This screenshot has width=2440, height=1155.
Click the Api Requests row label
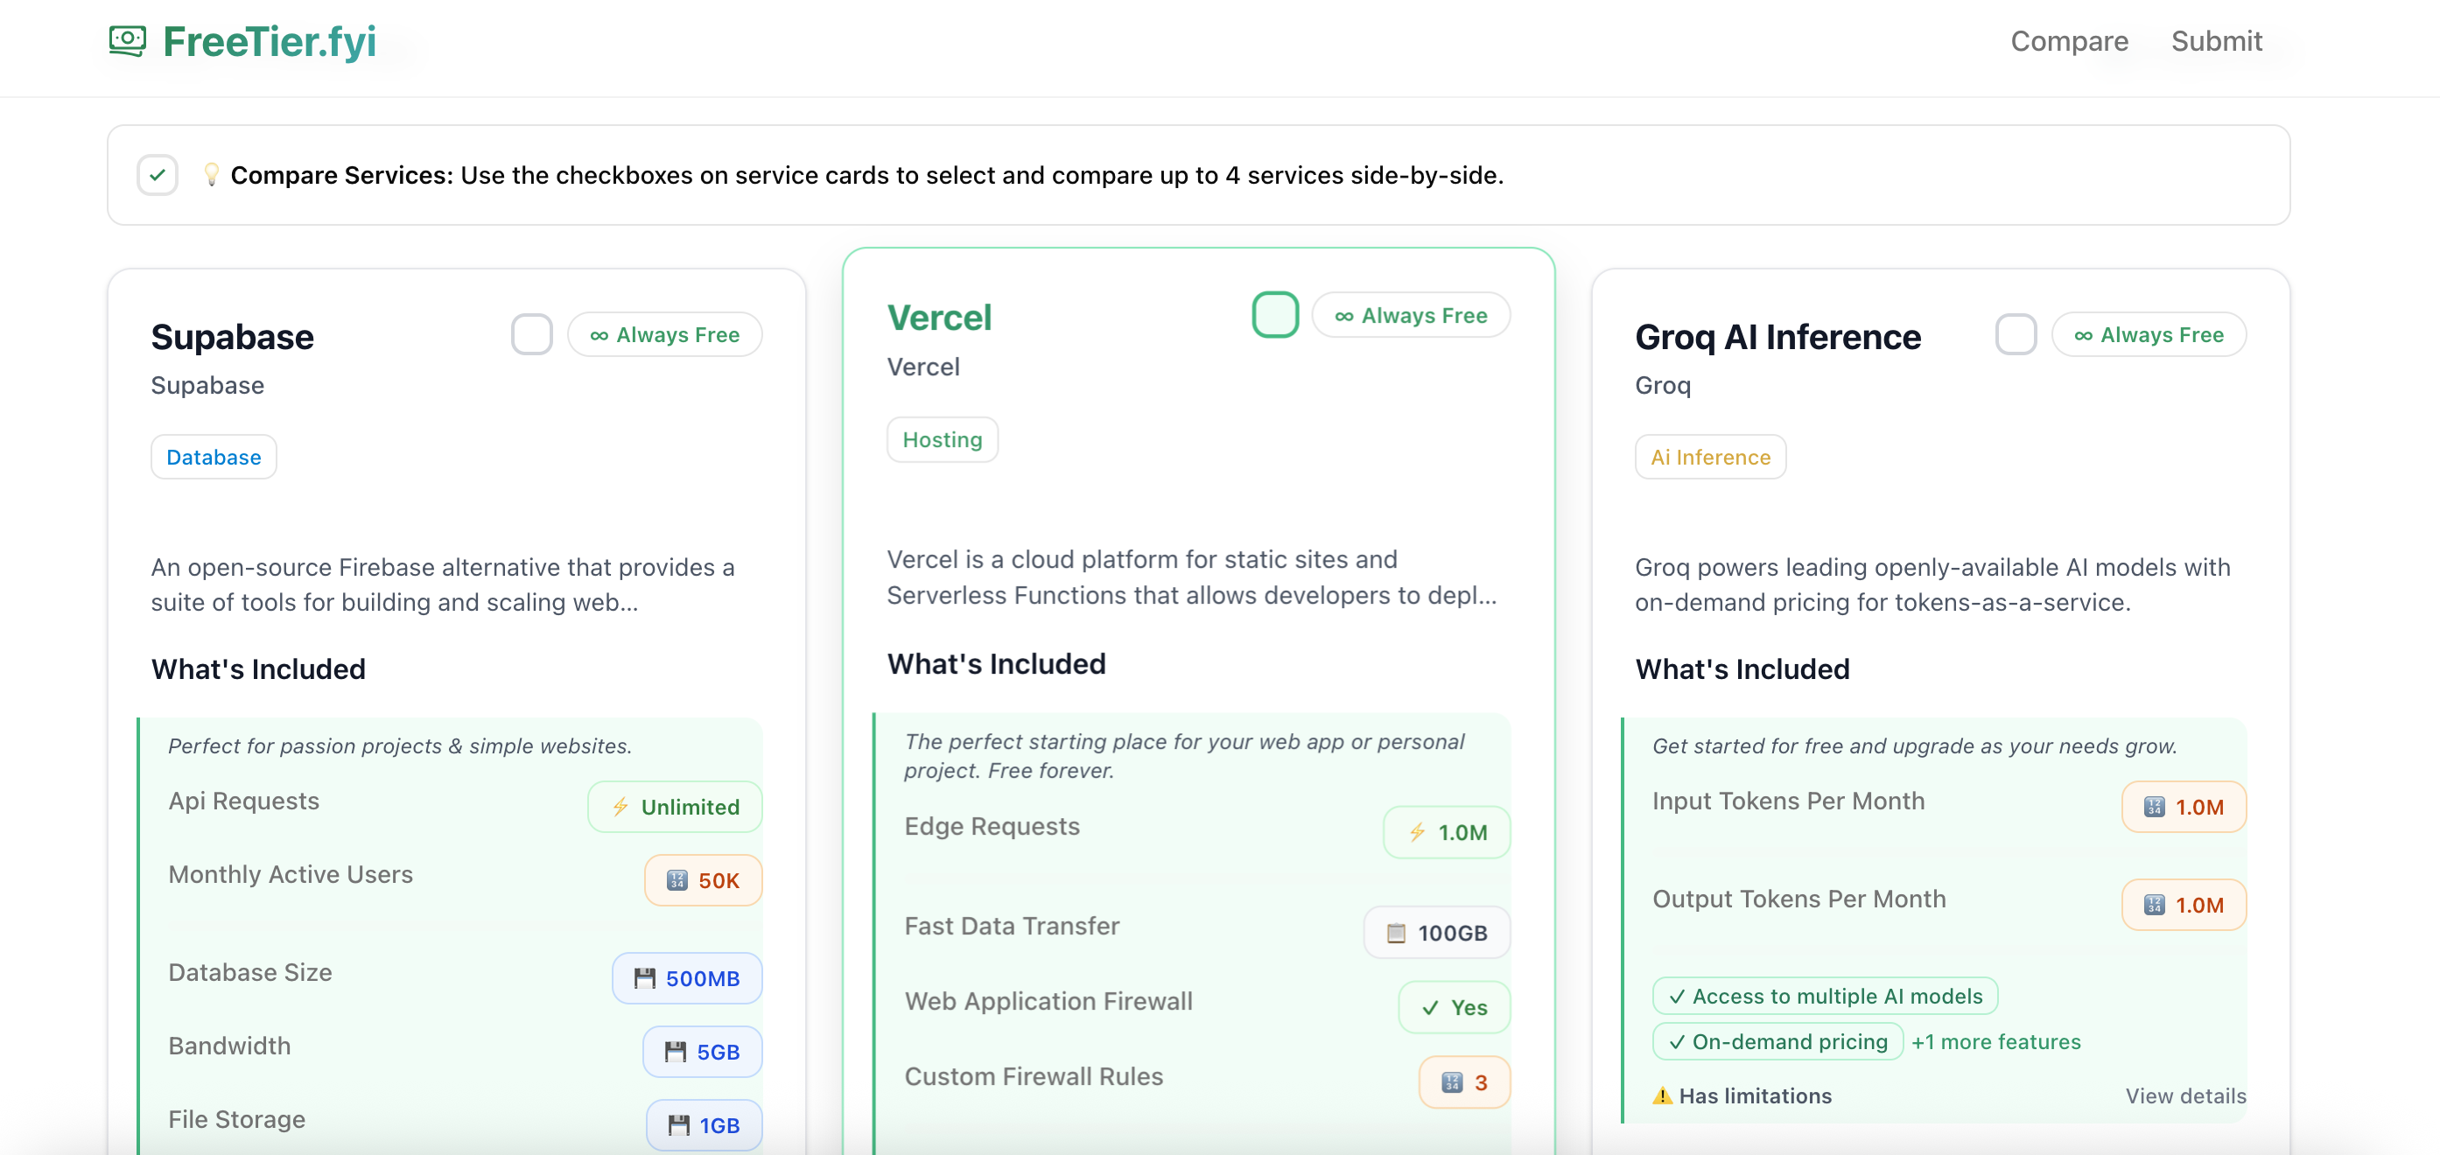(243, 801)
